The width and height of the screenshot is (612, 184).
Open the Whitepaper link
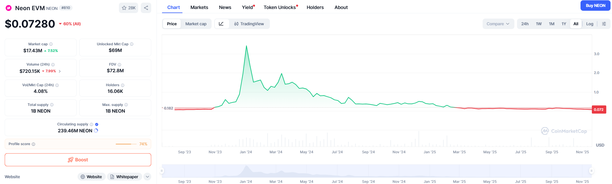tap(124, 177)
